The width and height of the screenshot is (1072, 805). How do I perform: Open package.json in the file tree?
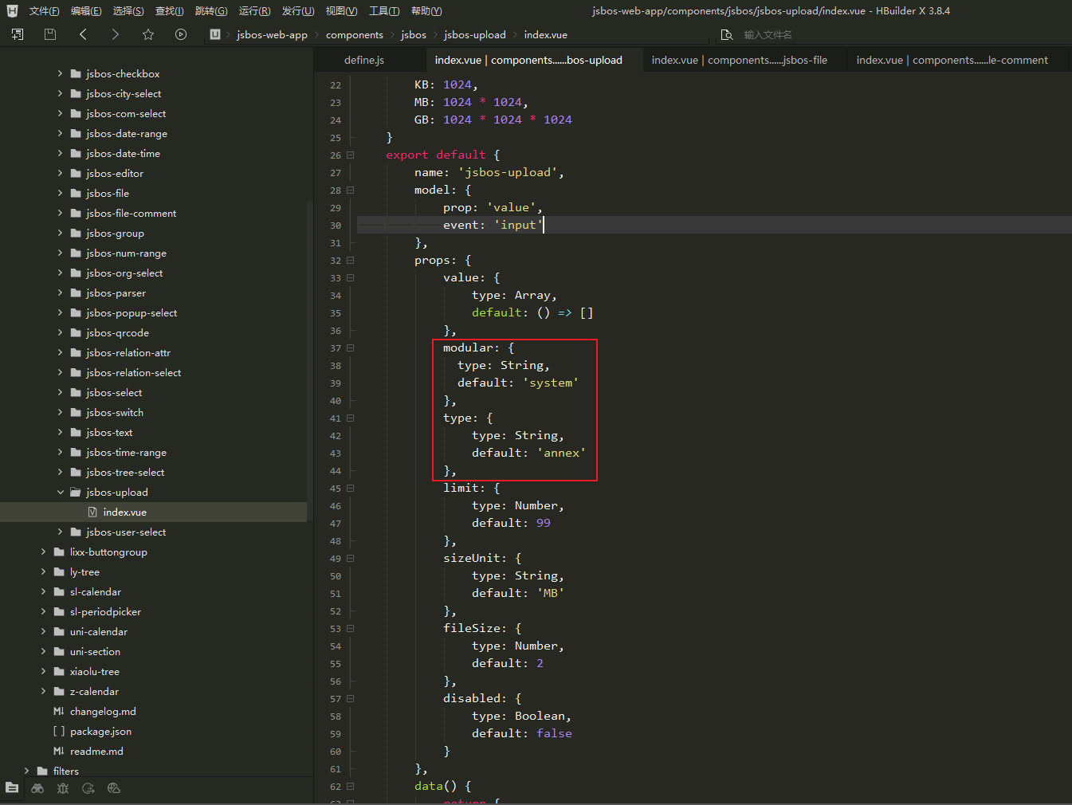click(100, 732)
